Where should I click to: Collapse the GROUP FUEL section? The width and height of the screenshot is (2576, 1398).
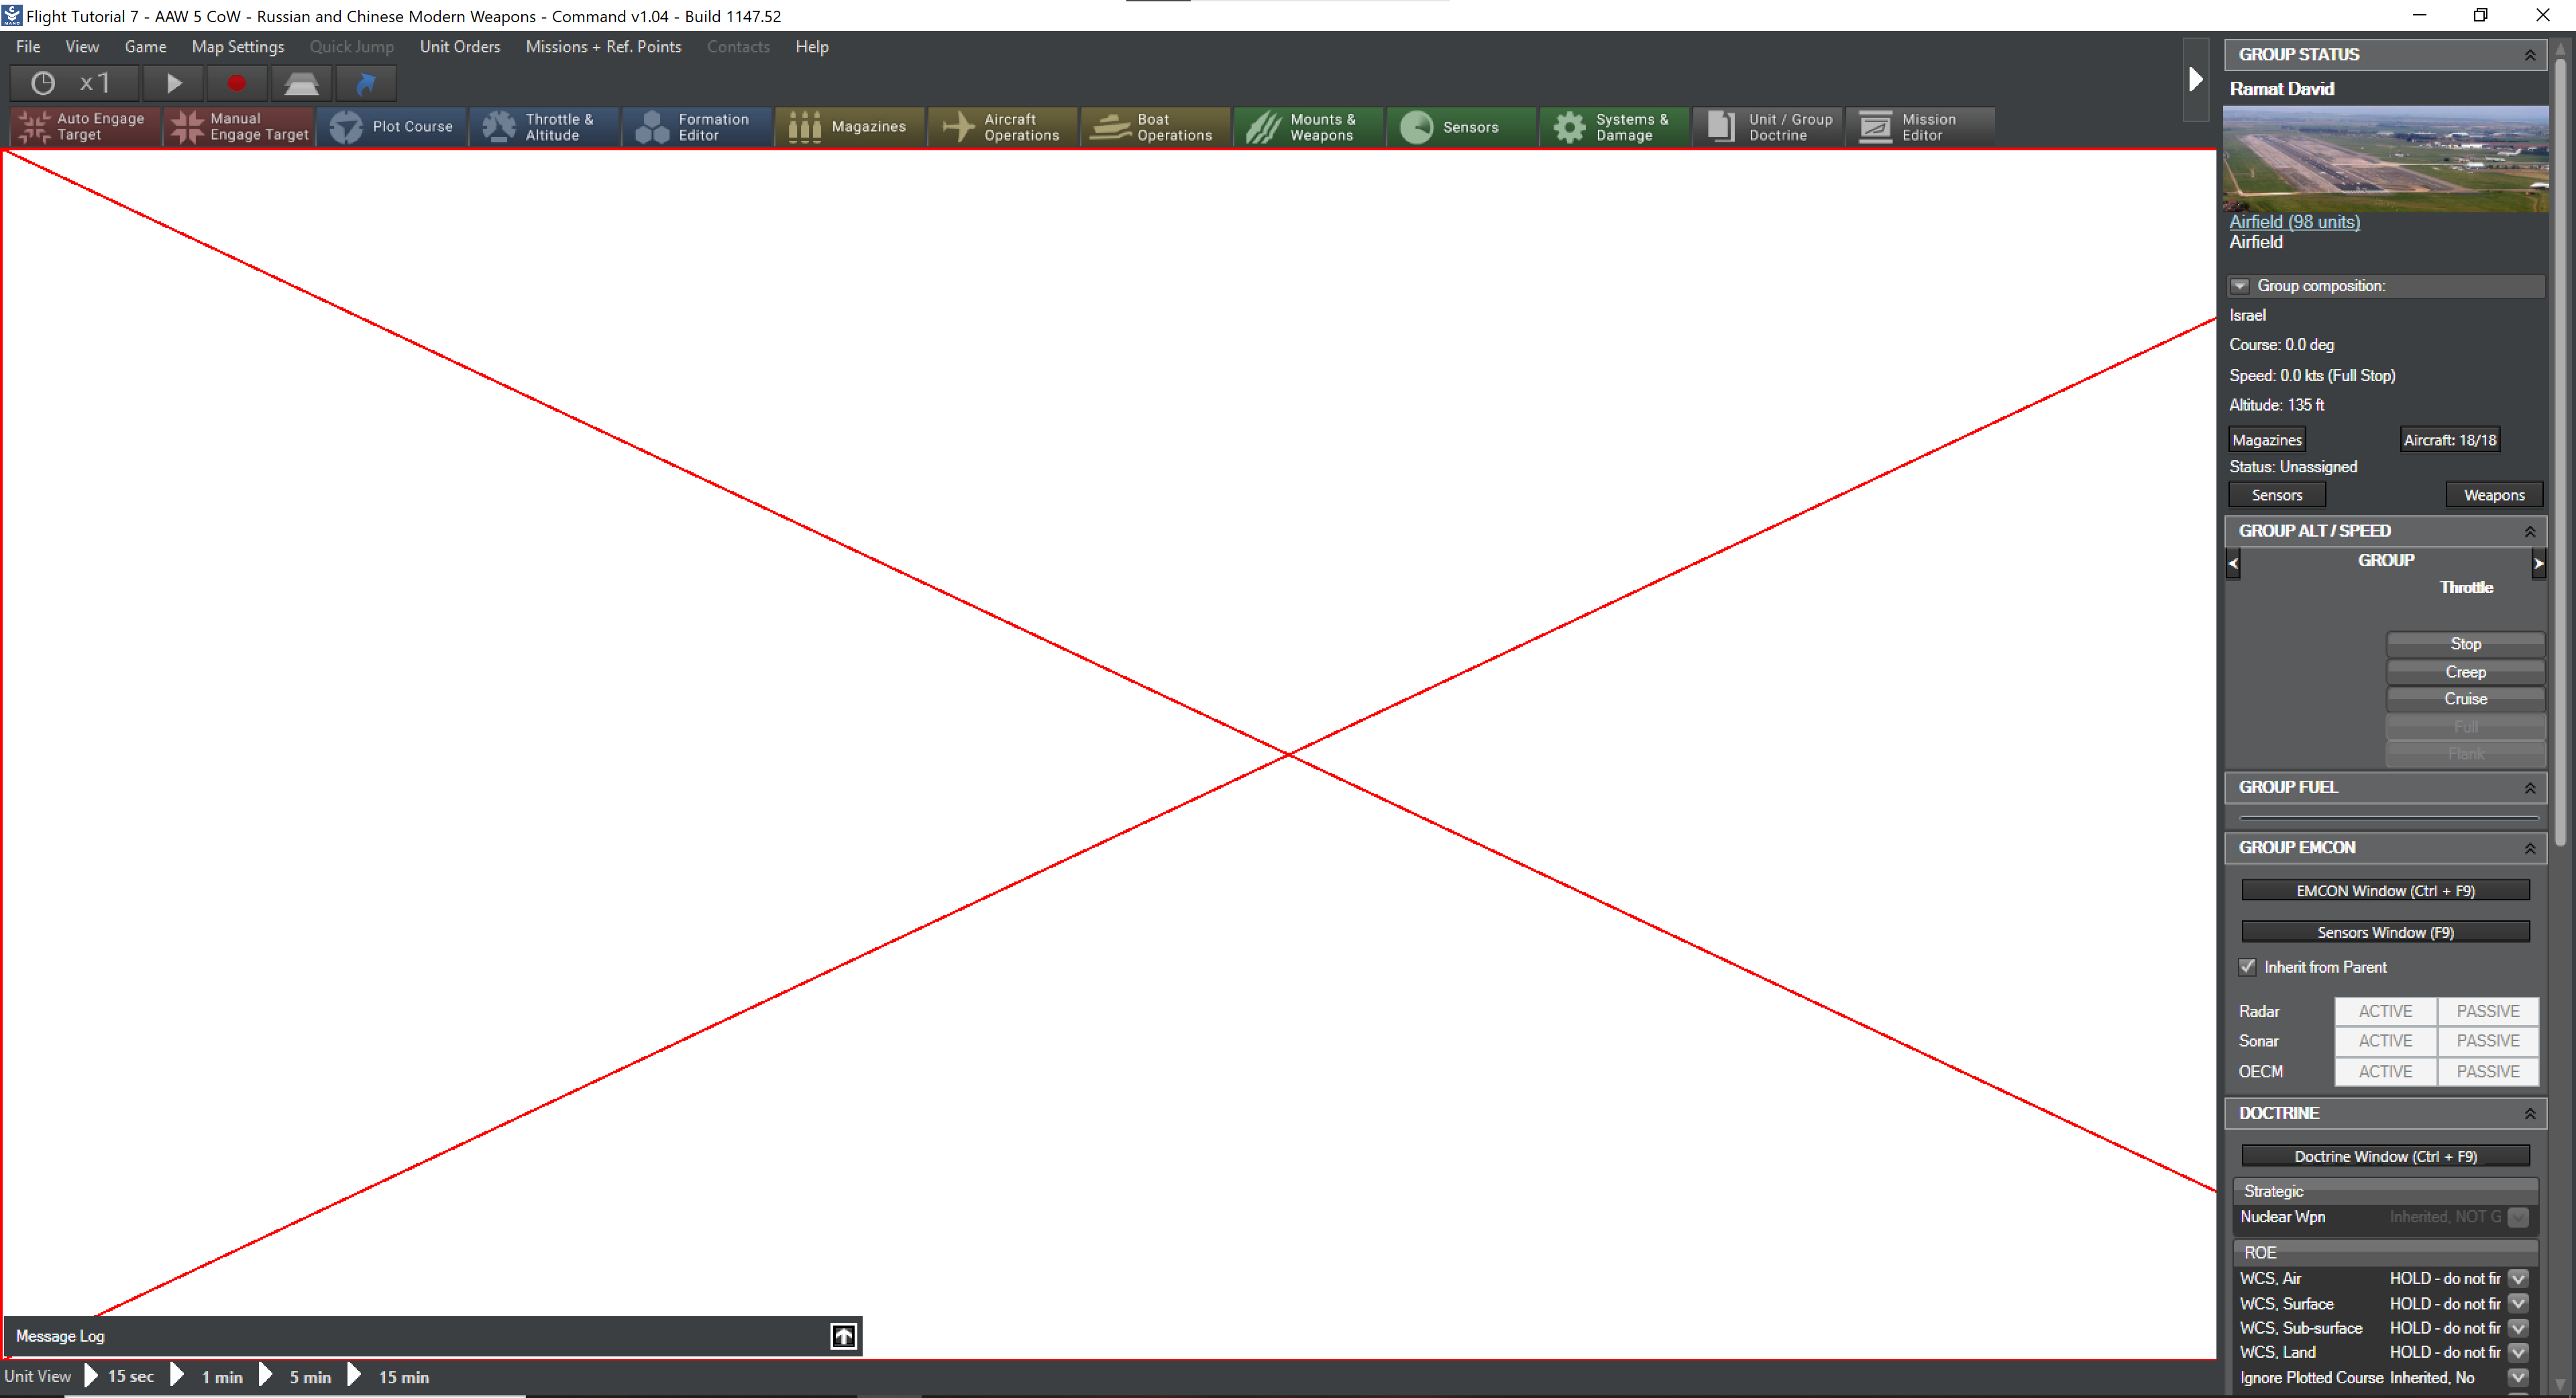pos(2529,788)
